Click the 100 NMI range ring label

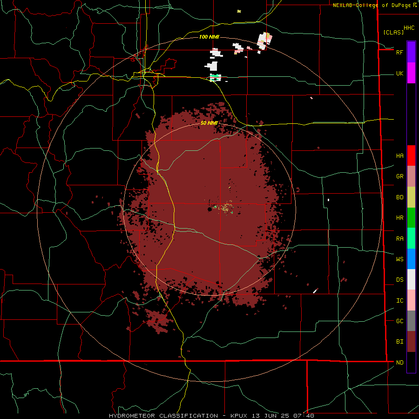pyautogui.click(x=209, y=37)
